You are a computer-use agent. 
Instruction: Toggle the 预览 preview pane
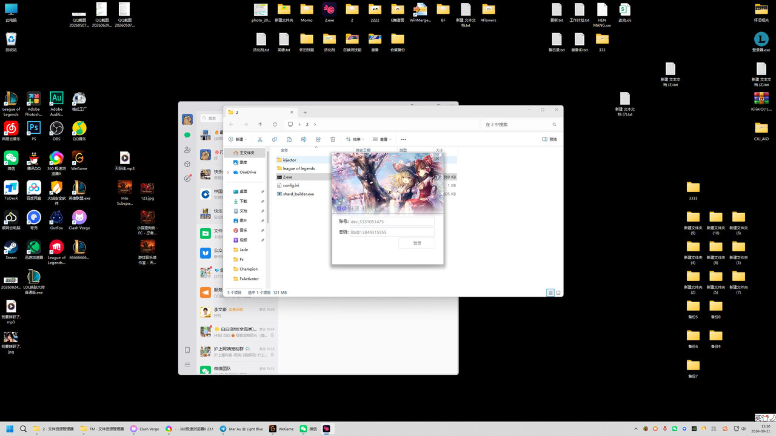point(549,139)
